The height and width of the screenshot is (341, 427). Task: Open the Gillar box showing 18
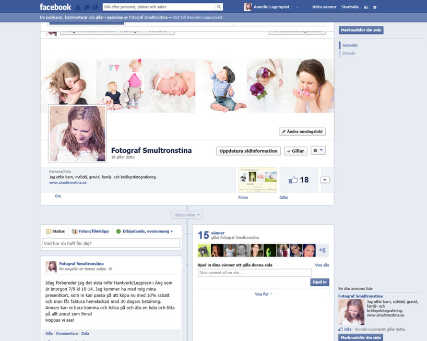(299, 180)
